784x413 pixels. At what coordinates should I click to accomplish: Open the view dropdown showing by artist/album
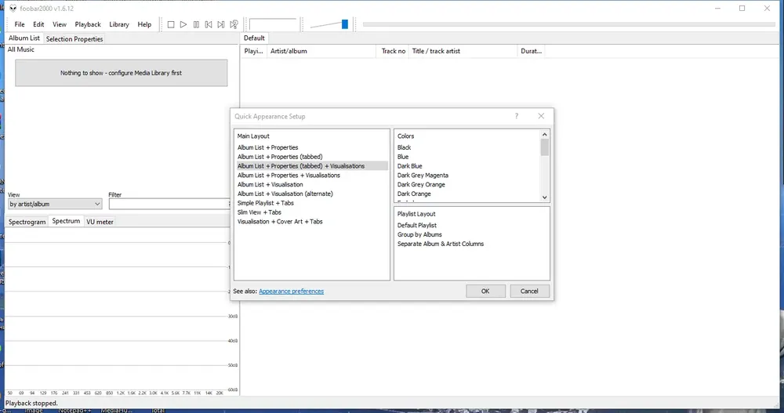point(55,204)
